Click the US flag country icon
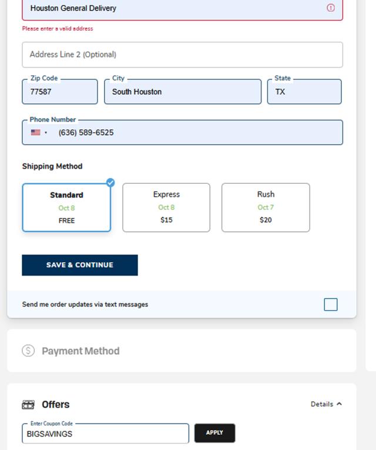Viewport: 376px width, 450px height. click(36, 133)
